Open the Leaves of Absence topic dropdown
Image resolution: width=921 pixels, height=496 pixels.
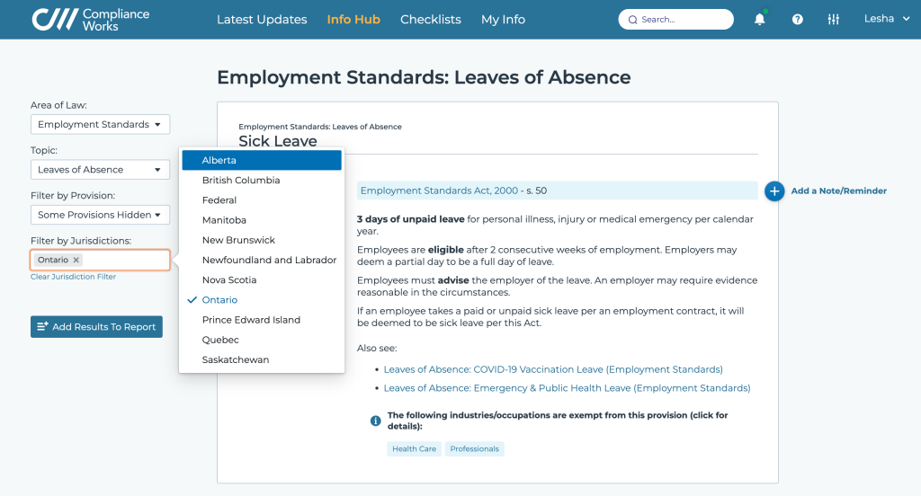[101, 170]
